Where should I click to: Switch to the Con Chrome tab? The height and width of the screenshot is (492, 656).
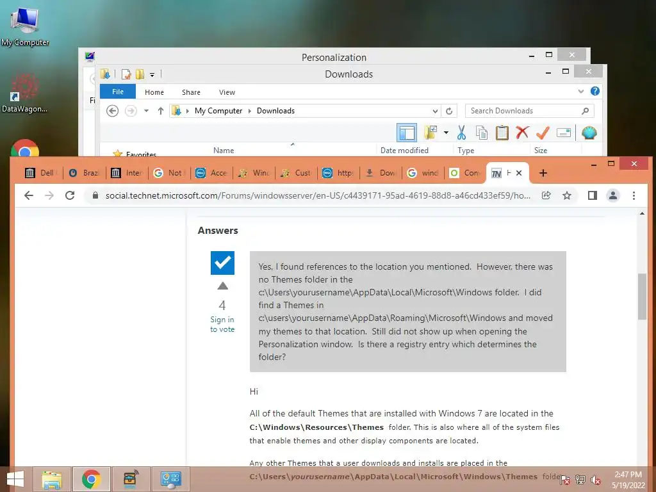[465, 173]
